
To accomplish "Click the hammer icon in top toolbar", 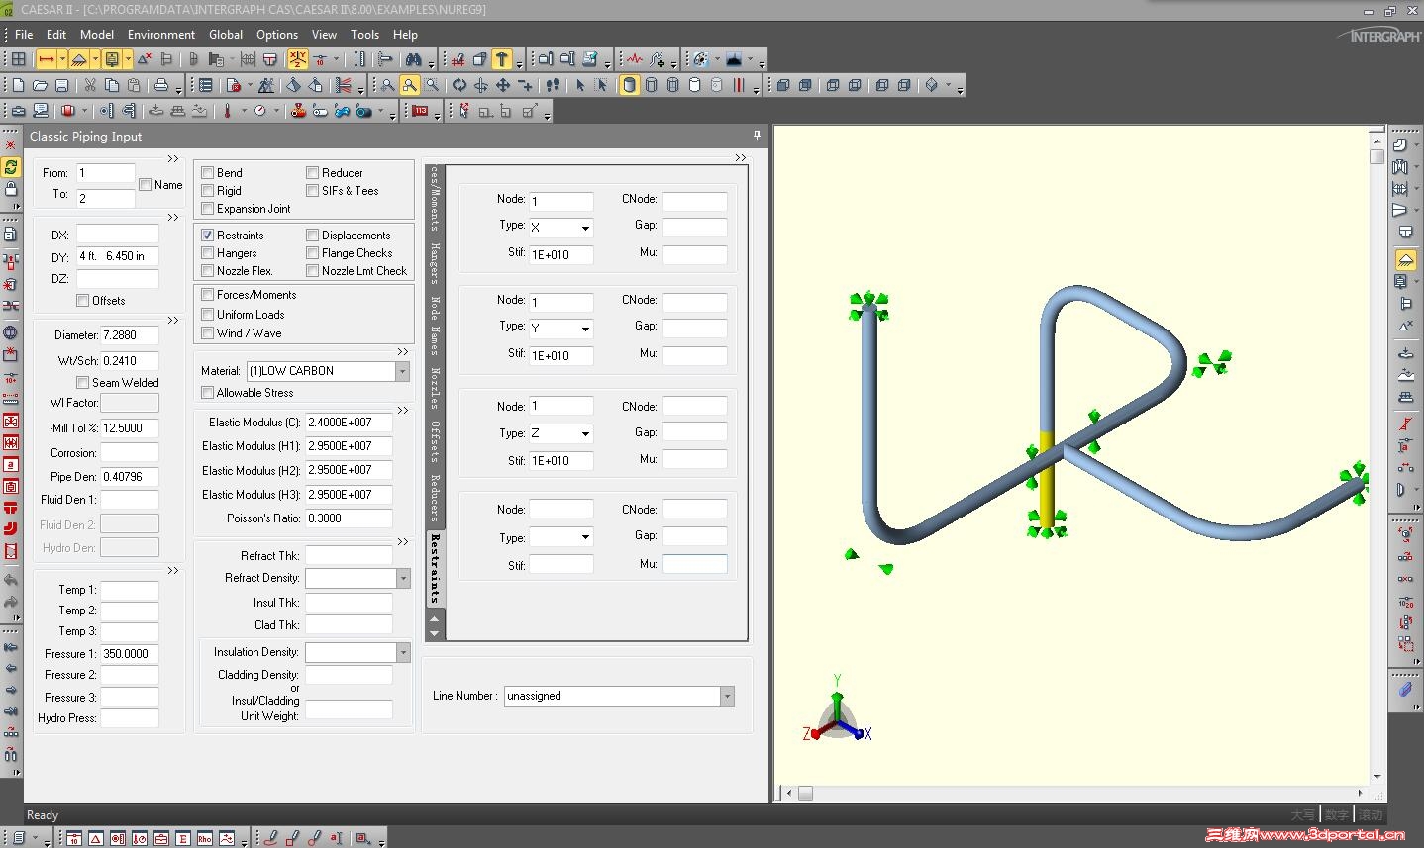I will tap(502, 60).
